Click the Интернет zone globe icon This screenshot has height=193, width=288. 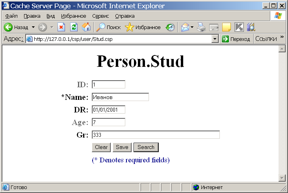tap(196, 187)
